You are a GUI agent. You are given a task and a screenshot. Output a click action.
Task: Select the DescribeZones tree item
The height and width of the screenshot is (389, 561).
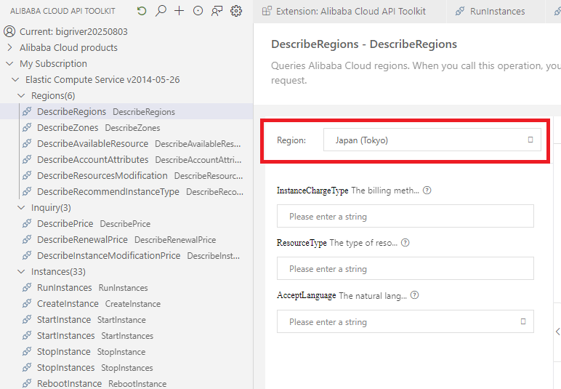pos(68,127)
